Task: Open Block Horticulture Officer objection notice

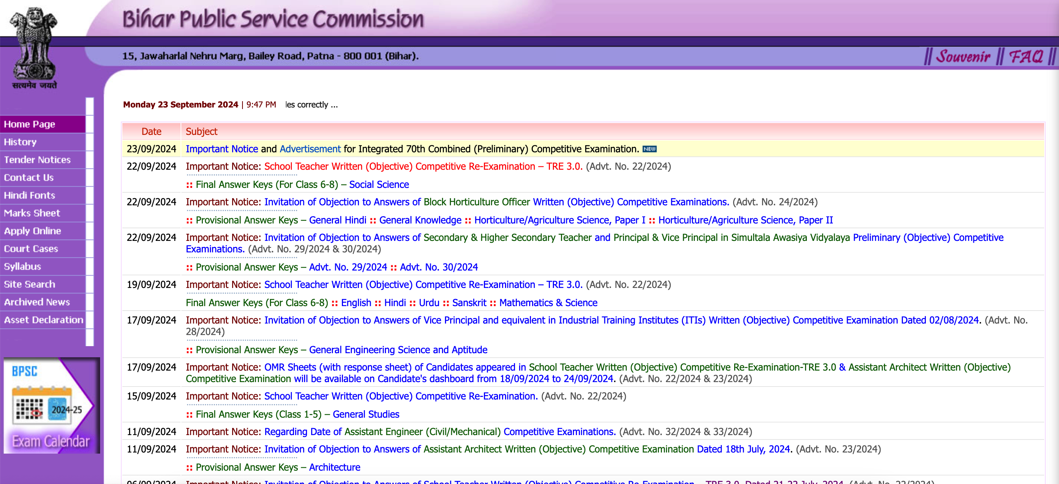Action: point(496,202)
